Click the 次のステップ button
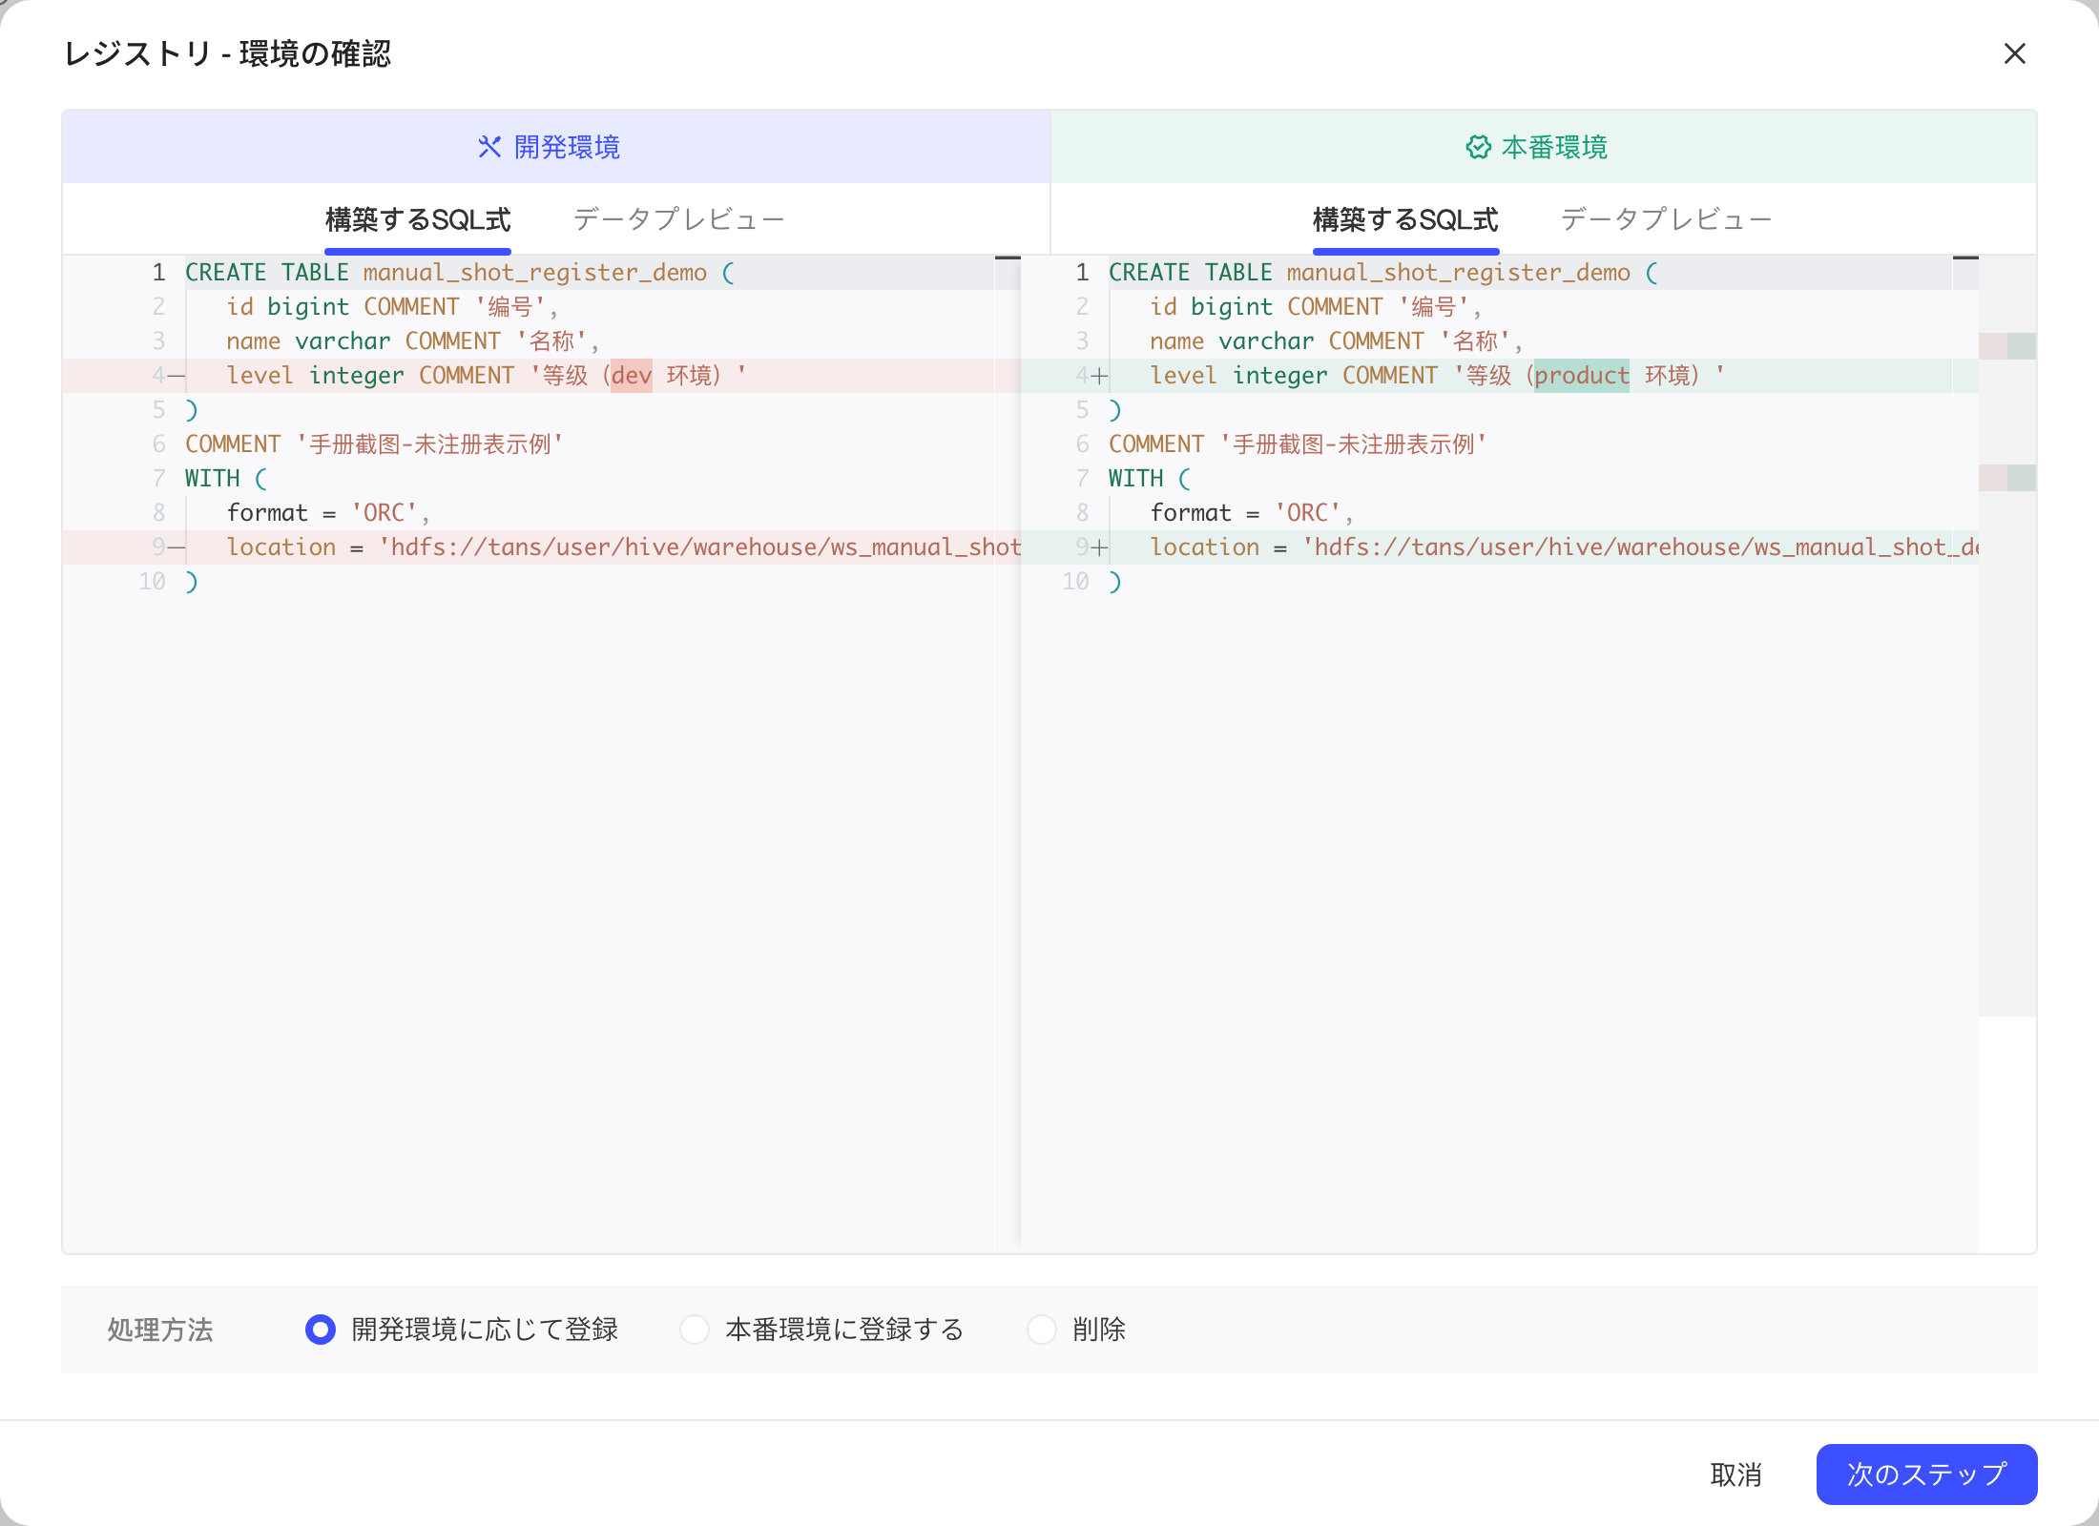The width and height of the screenshot is (2099, 1526). (1926, 1474)
